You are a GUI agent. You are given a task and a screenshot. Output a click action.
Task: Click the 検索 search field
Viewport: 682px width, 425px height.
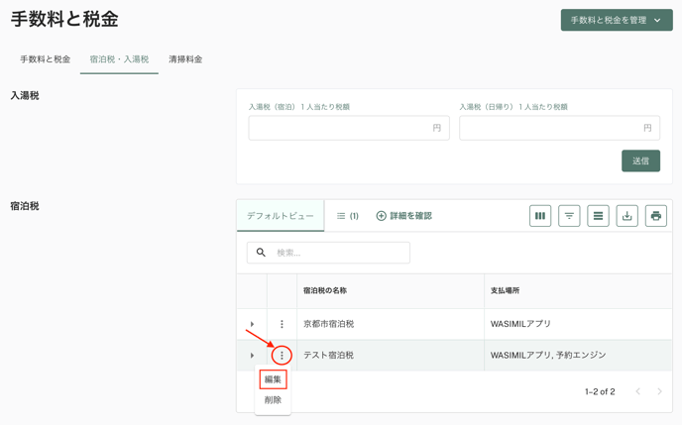coord(328,253)
